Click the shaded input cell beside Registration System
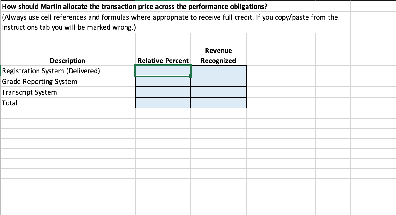Viewport: 396px width, 215px height. [163, 71]
